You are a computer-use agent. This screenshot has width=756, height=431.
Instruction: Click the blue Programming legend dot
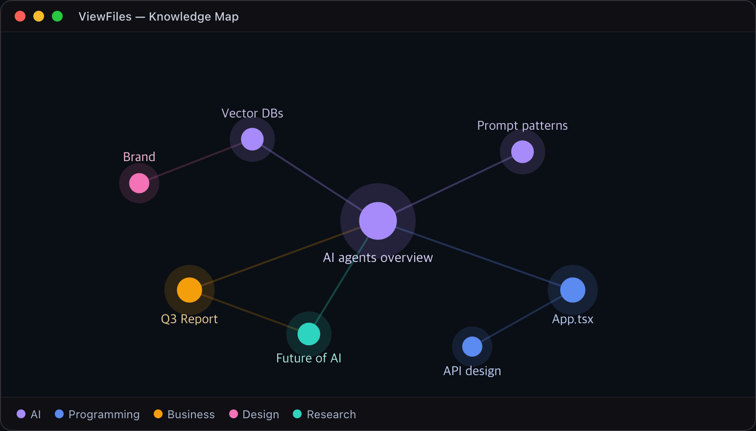59,414
